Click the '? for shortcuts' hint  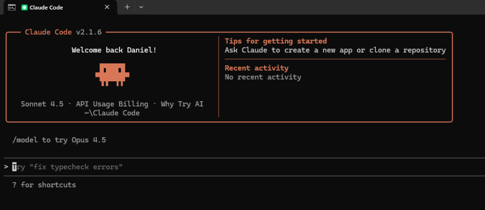pos(44,185)
